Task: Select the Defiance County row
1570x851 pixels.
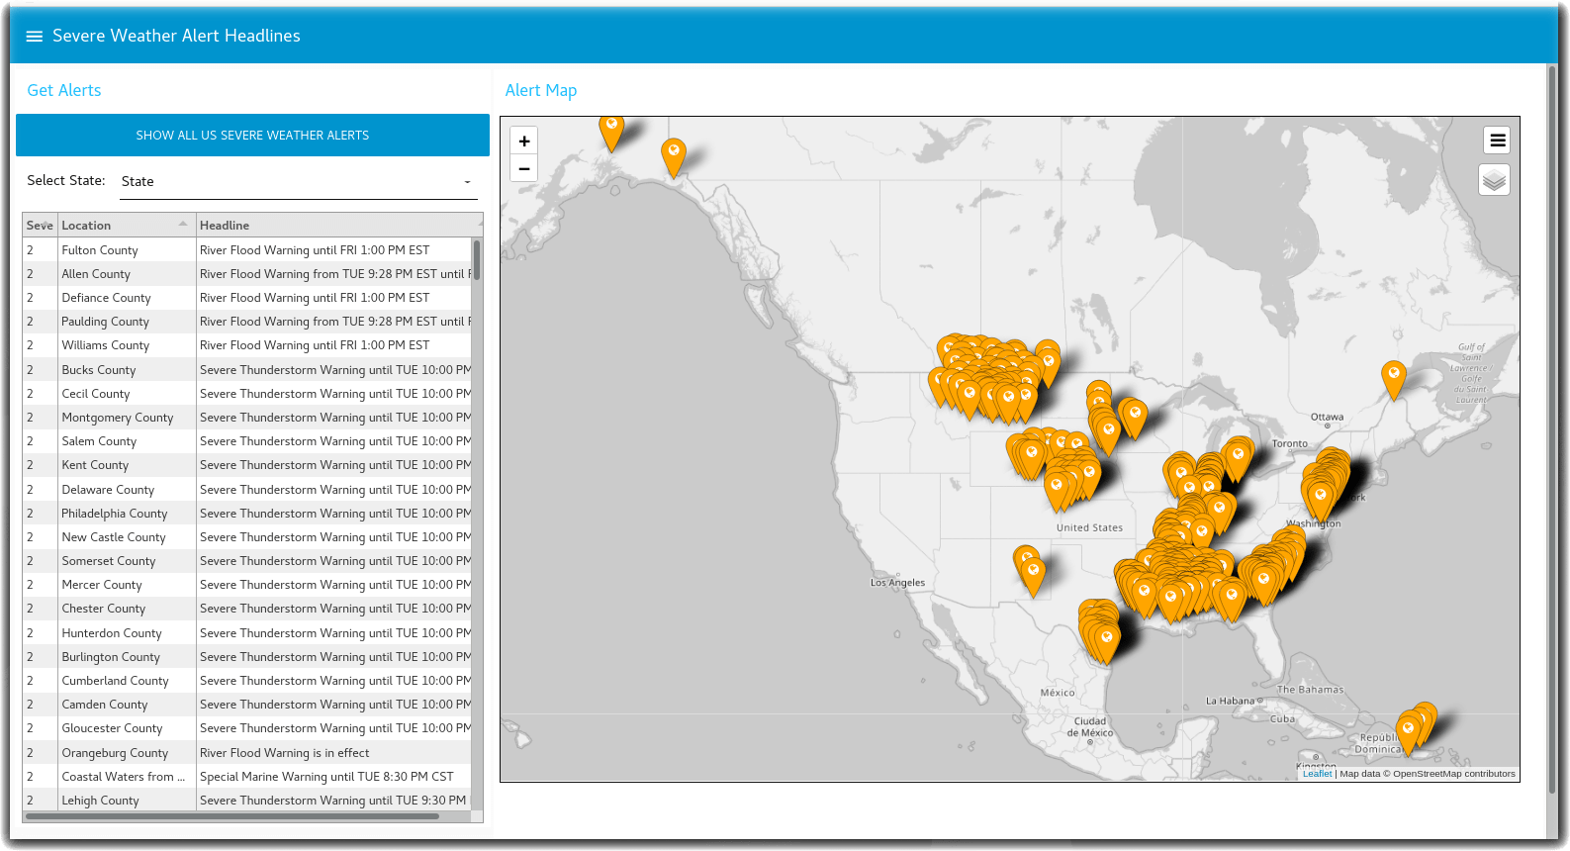Action: point(247,298)
